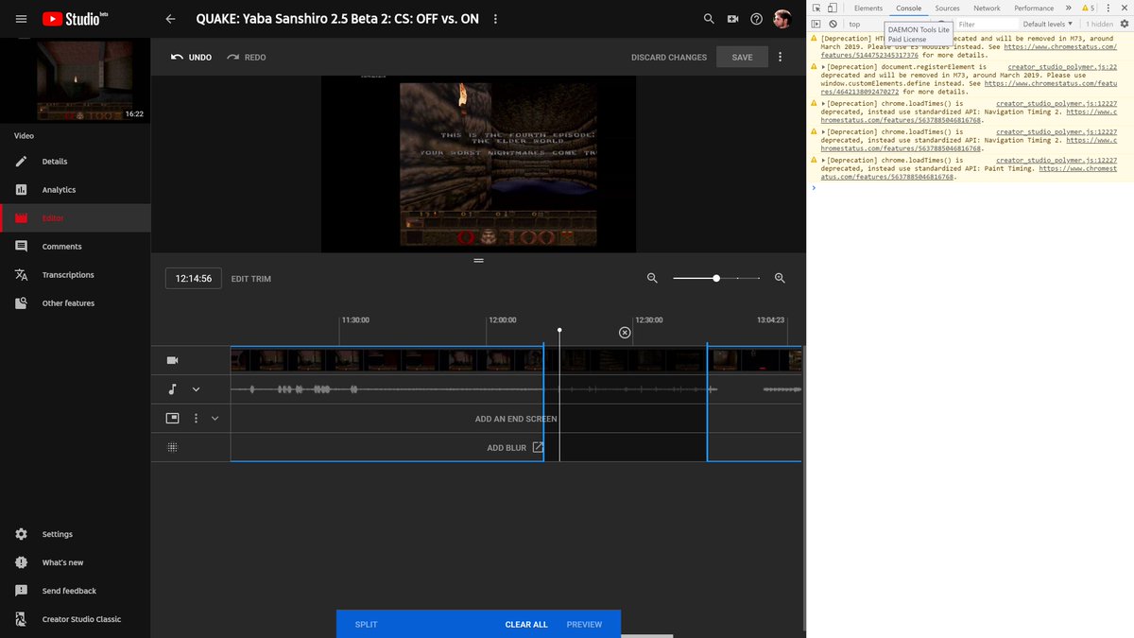Open the creator_studio_polymer.js:22 source link

tap(1062, 67)
